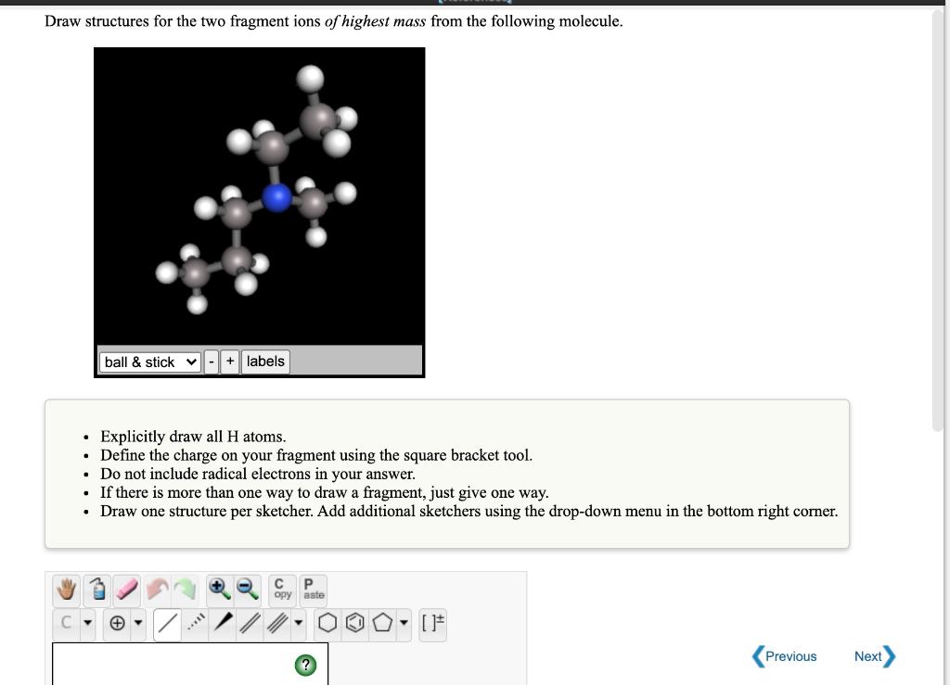950x685 pixels.
Task: Zoom in using the magnifier plus icon
Action: (x=219, y=589)
